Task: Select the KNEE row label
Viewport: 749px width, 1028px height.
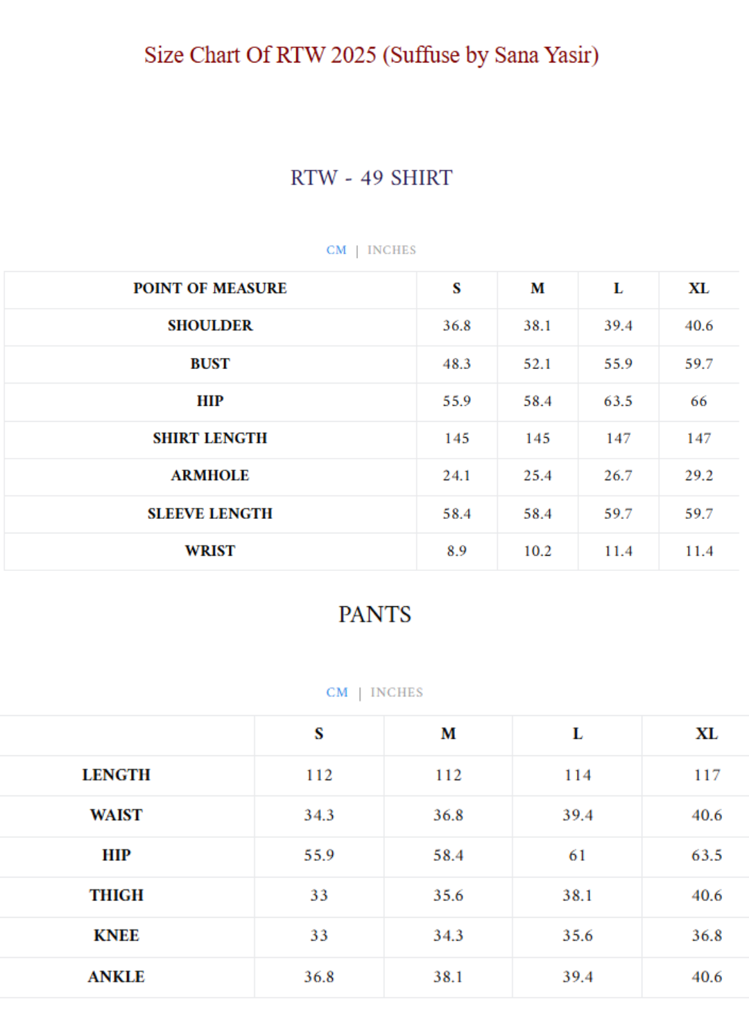Action: [x=117, y=936]
